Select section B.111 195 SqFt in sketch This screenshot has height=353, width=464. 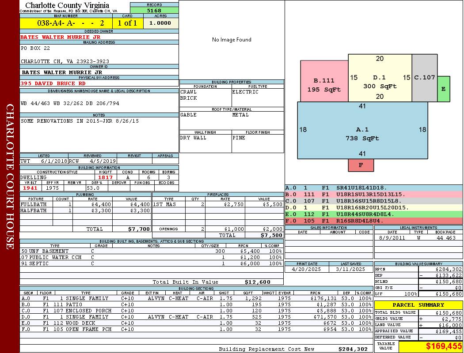(x=324, y=81)
